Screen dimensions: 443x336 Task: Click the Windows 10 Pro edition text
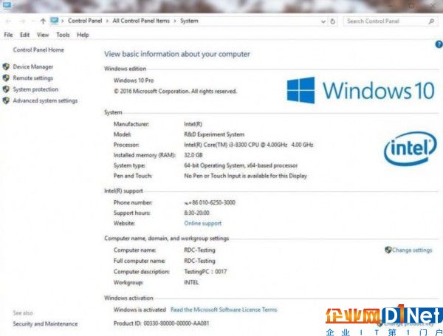tap(134, 80)
